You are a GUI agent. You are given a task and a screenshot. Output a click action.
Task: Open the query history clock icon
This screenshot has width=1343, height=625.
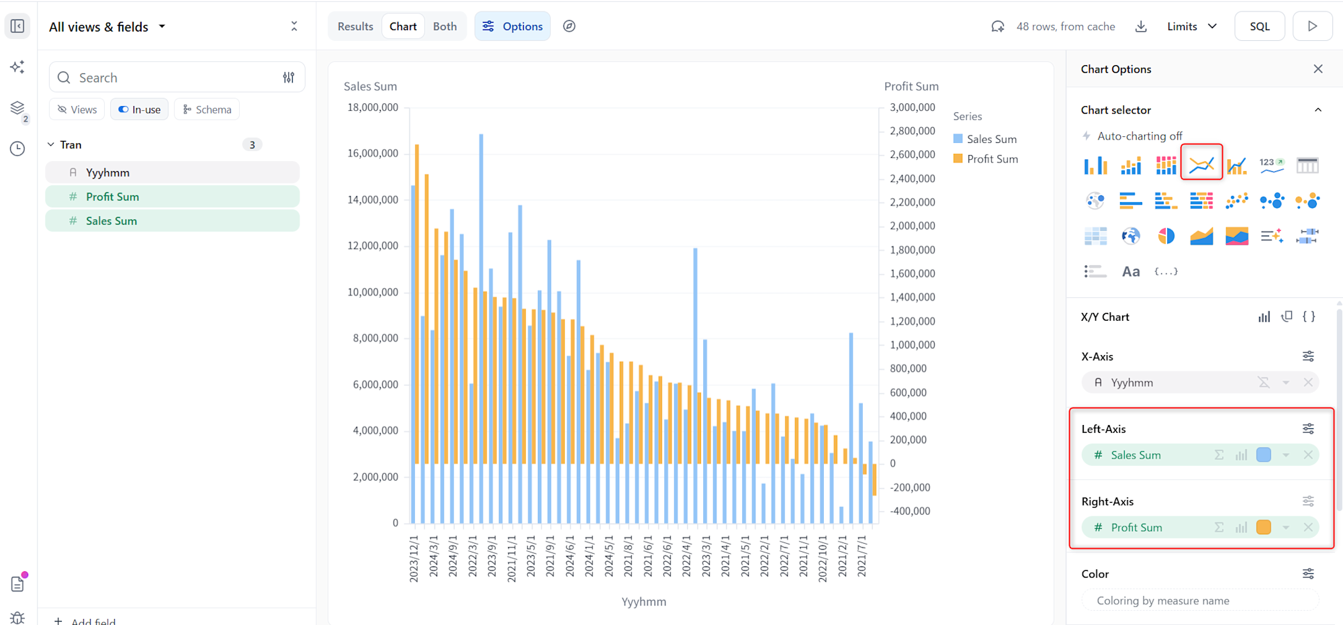coord(17,148)
